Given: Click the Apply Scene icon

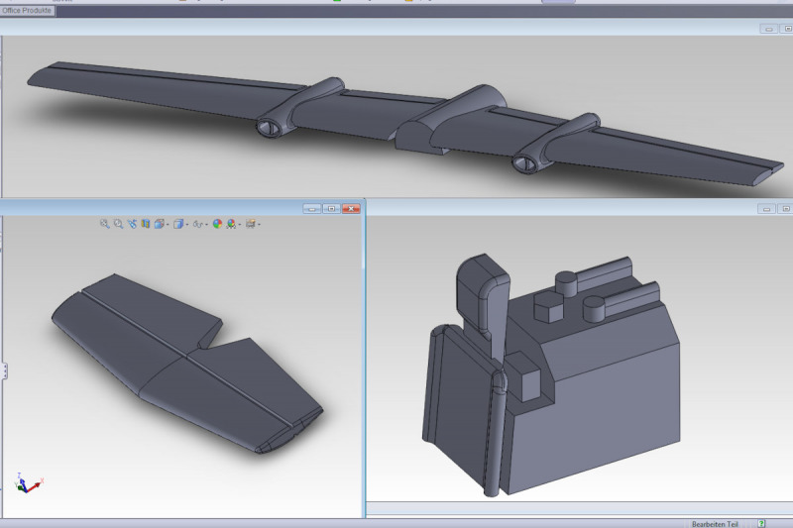Looking at the screenshot, I should [x=231, y=224].
